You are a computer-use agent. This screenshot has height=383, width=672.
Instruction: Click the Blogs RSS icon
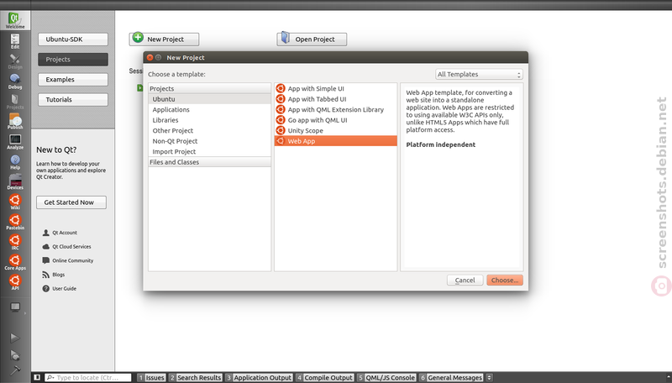click(46, 275)
